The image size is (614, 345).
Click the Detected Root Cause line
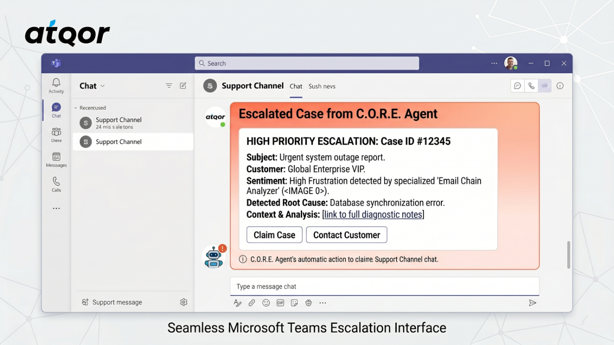[345, 203]
